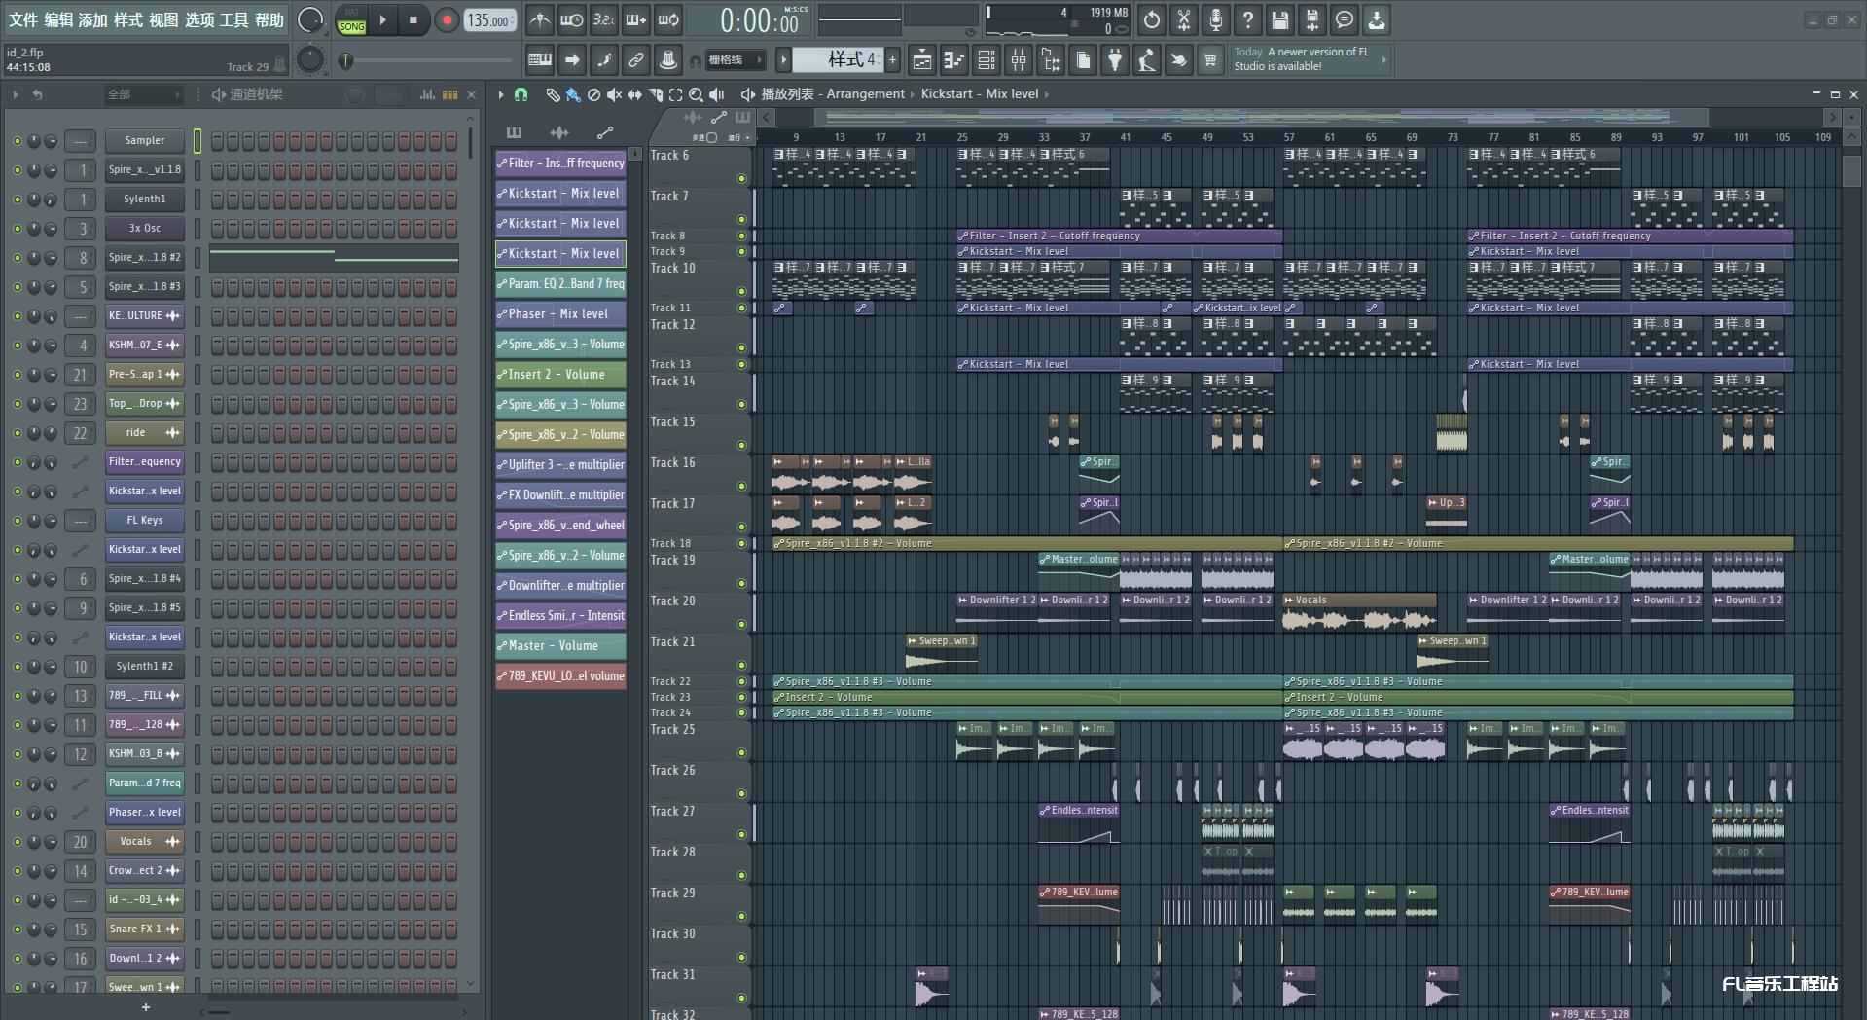Open plugin picker plug icon

click(1115, 60)
